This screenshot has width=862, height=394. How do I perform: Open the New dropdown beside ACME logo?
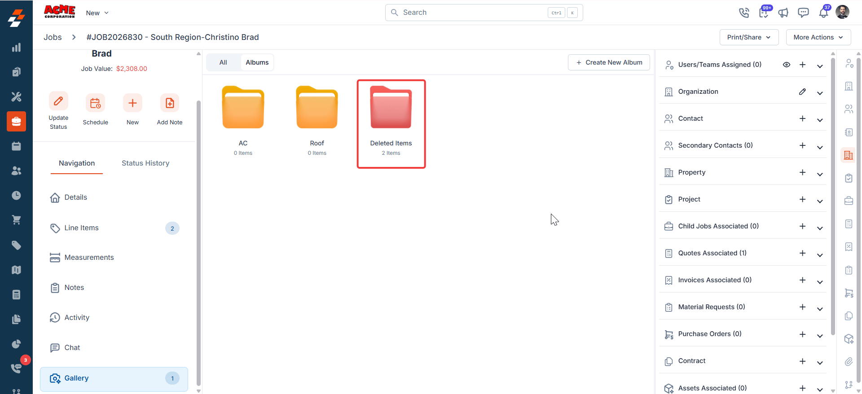[x=97, y=13]
